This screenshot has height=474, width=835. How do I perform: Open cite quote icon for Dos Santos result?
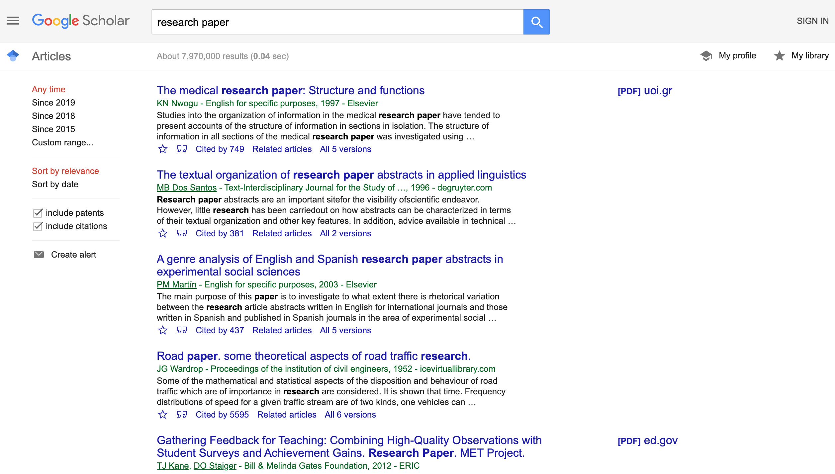point(182,233)
